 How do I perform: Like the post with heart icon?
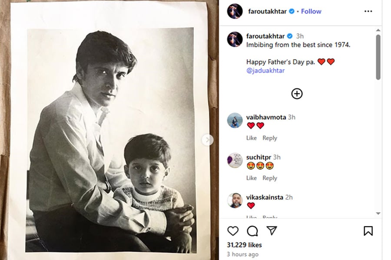[233, 231]
